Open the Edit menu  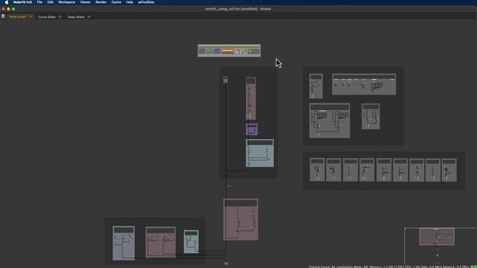[x=50, y=2]
